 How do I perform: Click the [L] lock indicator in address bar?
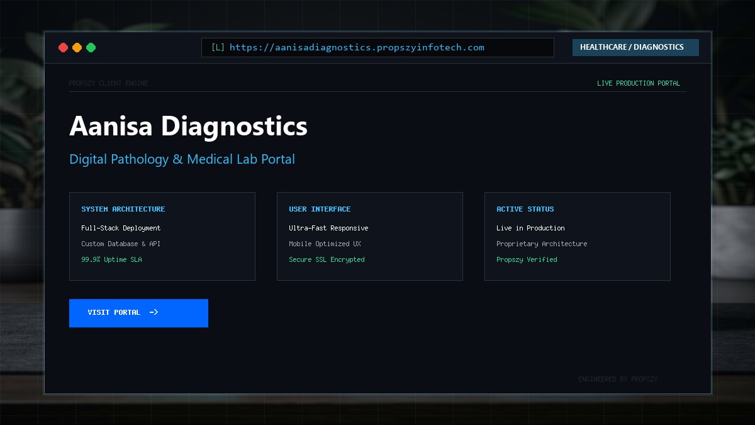point(218,47)
